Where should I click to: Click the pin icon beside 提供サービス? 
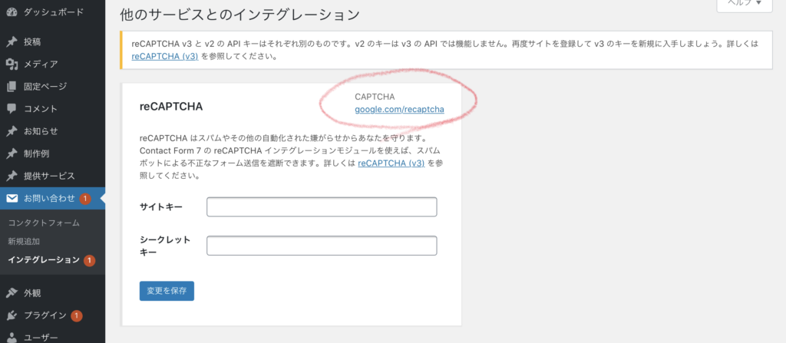pos(12,176)
